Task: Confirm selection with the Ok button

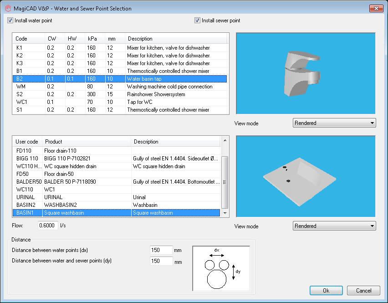Action: coord(326,290)
